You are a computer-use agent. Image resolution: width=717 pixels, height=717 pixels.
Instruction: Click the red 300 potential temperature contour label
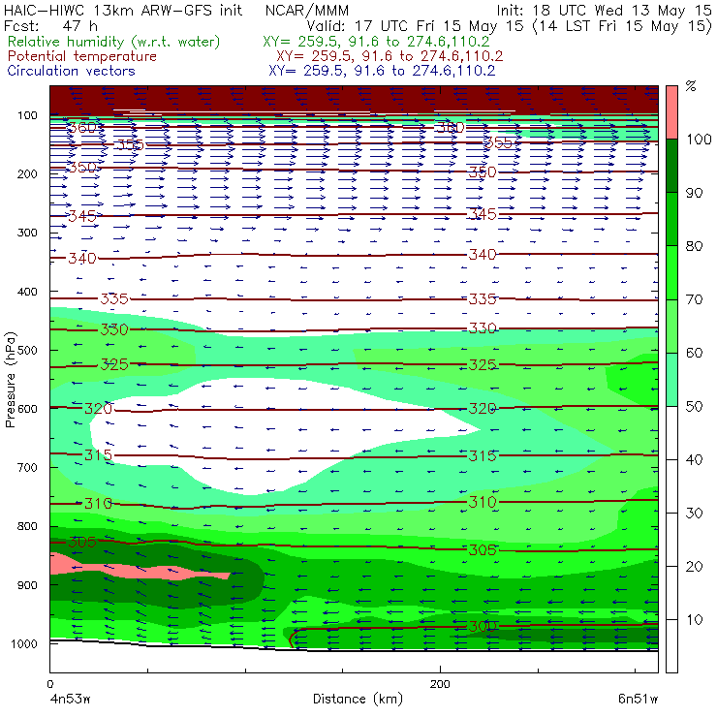(483, 627)
